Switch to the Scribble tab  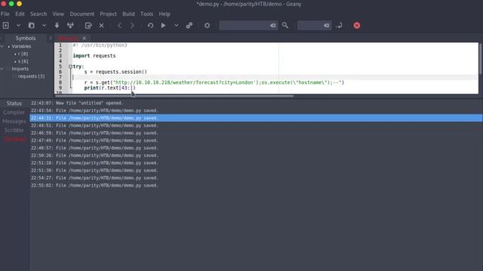point(14,130)
